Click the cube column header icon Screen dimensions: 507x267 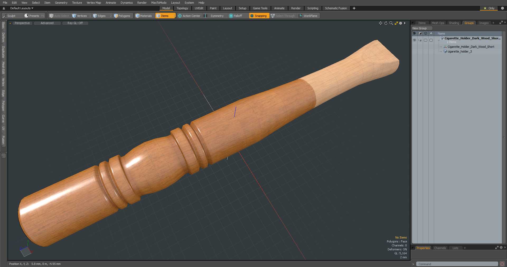(x=431, y=34)
